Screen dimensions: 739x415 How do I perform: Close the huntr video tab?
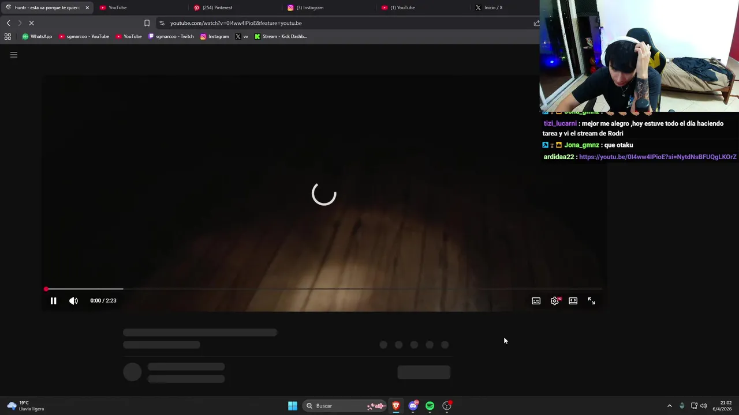click(87, 7)
